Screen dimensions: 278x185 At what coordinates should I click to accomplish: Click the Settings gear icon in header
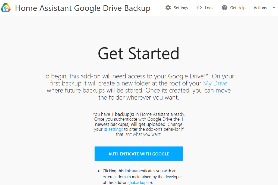click(x=168, y=8)
